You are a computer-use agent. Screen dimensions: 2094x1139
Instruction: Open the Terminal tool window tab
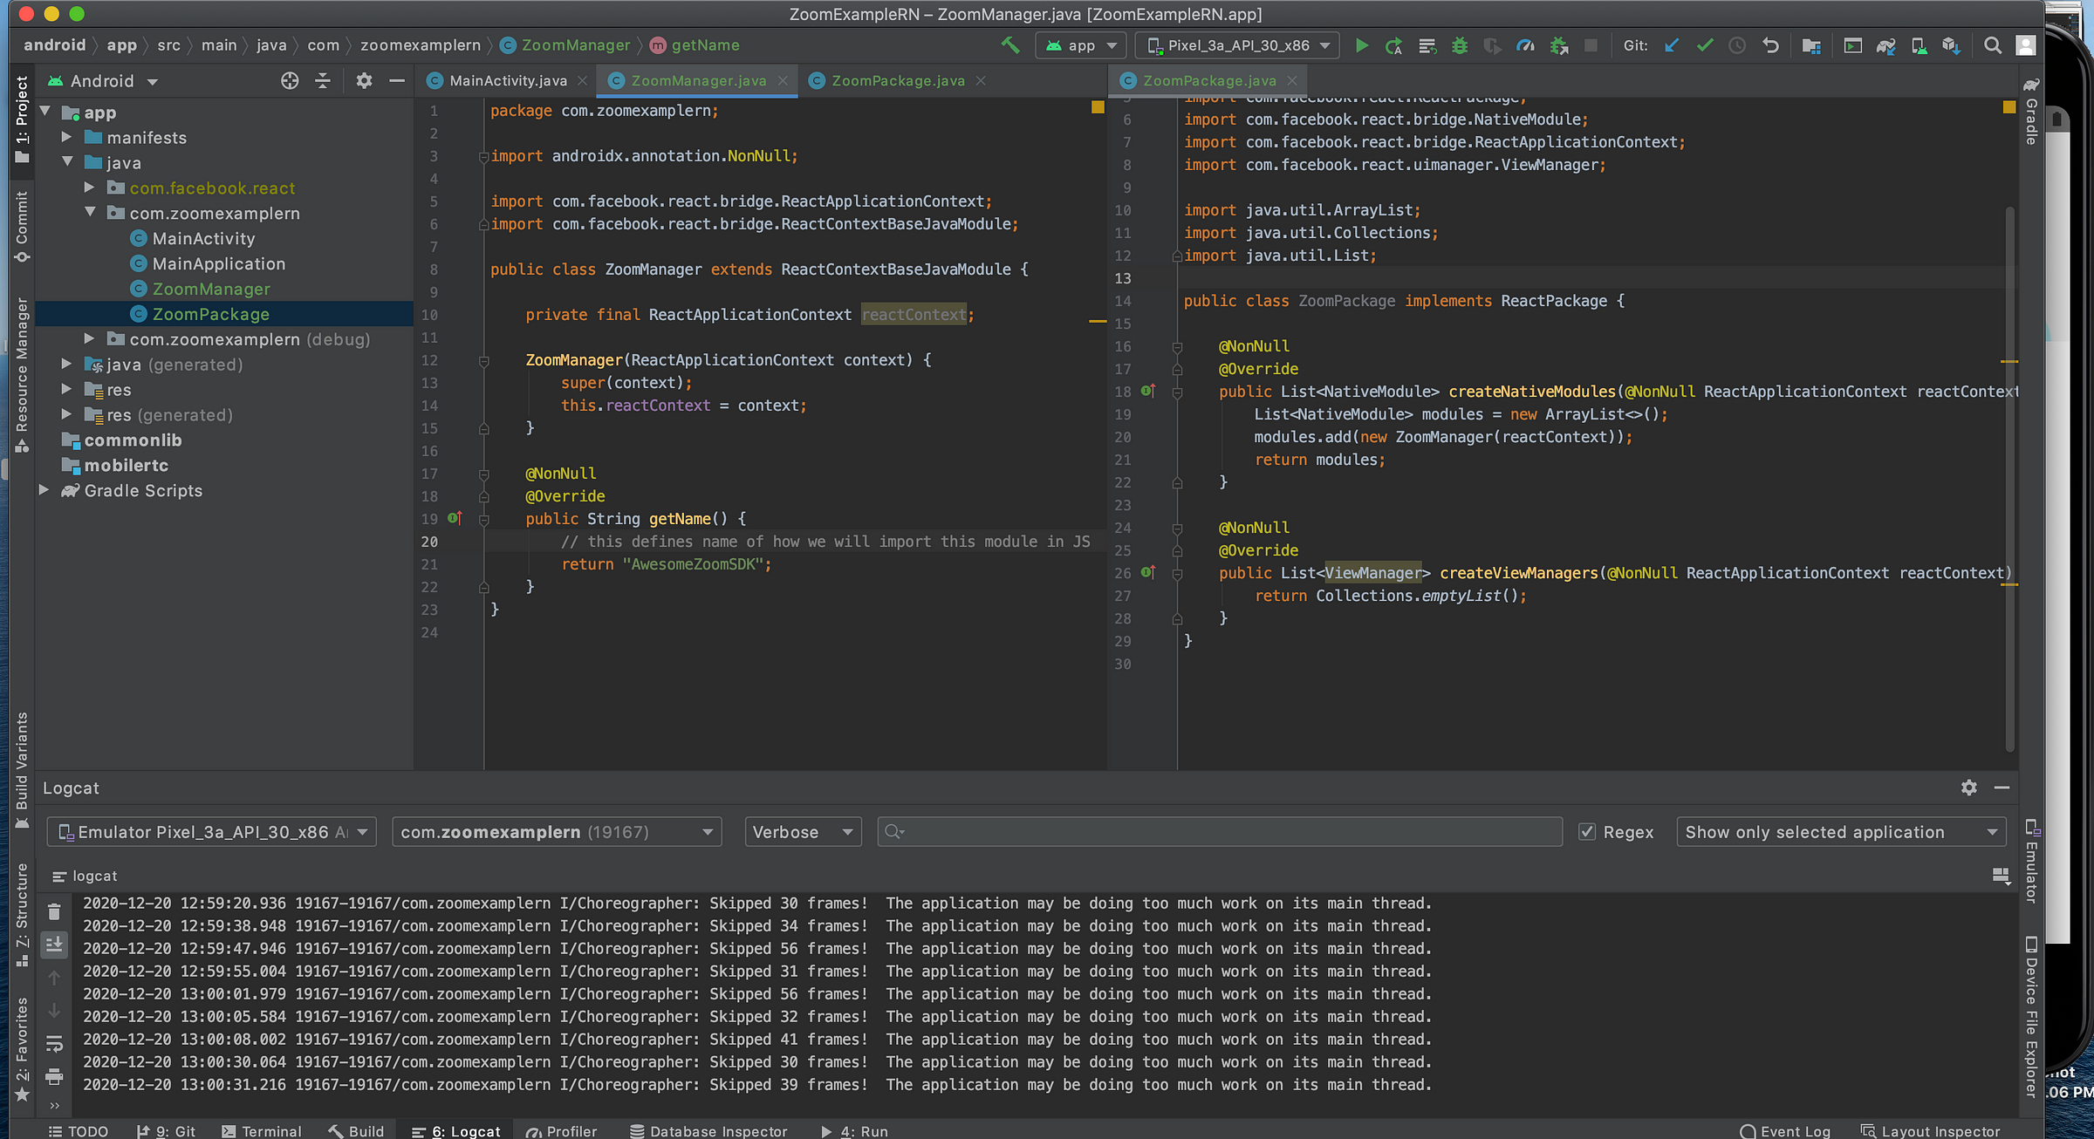[262, 1130]
